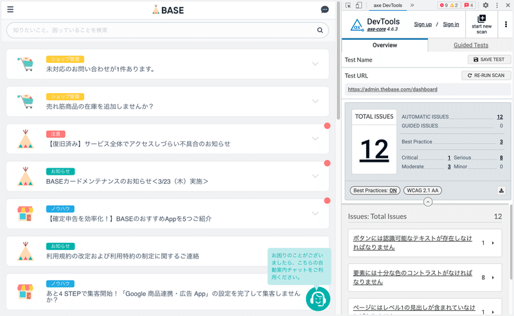Toggle Best Practices ON pill
The width and height of the screenshot is (514, 316).
click(375, 191)
